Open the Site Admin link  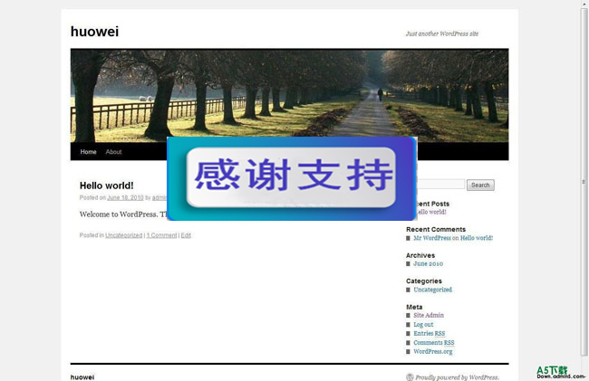429,315
